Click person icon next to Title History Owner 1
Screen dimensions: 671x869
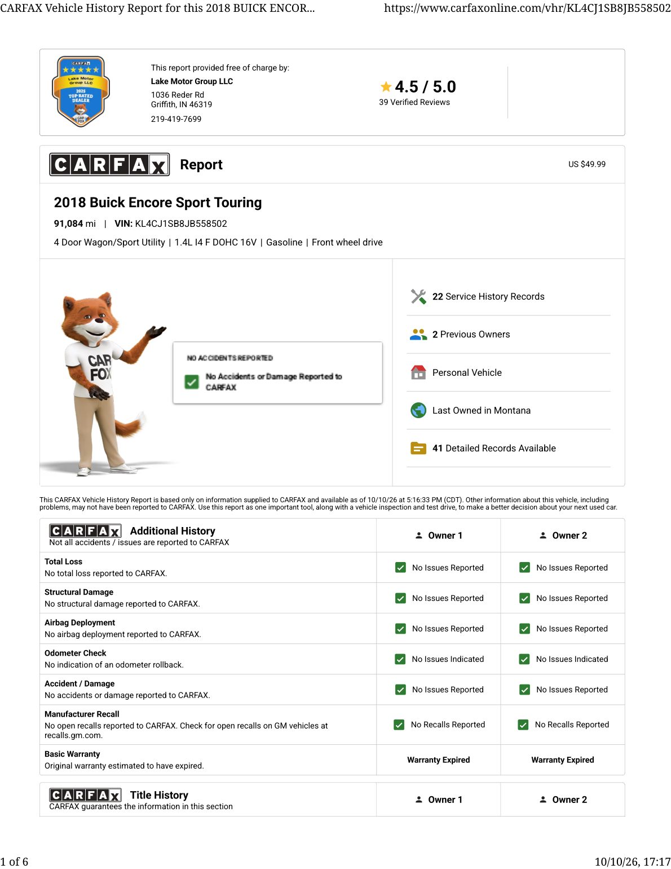click(419, 800)
